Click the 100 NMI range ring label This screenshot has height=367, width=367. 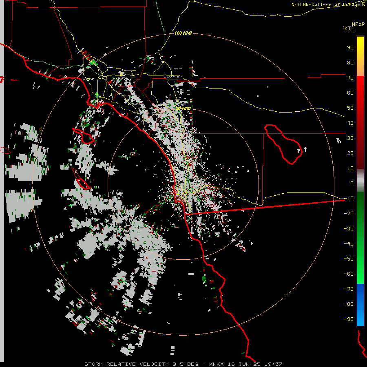pos(183,33)
